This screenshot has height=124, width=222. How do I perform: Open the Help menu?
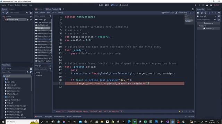click(x=31, y=5)
